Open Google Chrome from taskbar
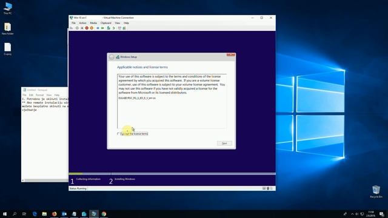 click(104, 214)
